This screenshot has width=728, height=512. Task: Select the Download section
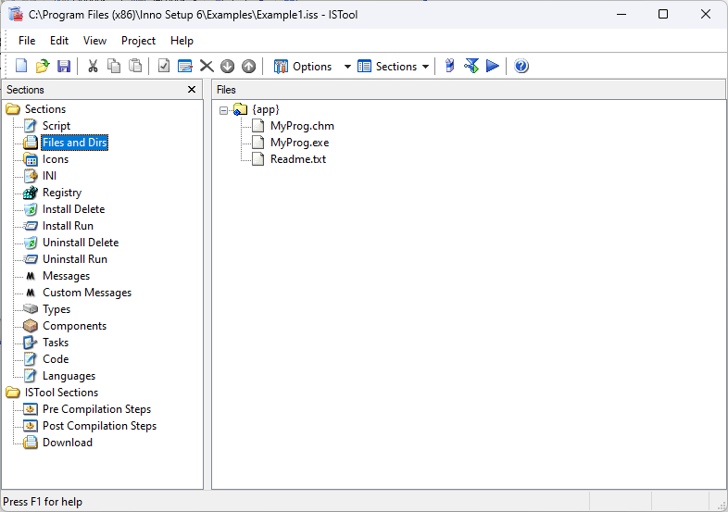tap(68, 443)
